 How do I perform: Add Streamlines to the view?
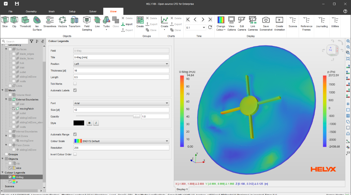click(50, 22)
